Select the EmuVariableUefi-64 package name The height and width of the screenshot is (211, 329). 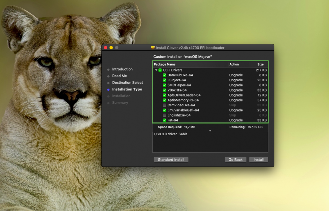click(183, 110)
